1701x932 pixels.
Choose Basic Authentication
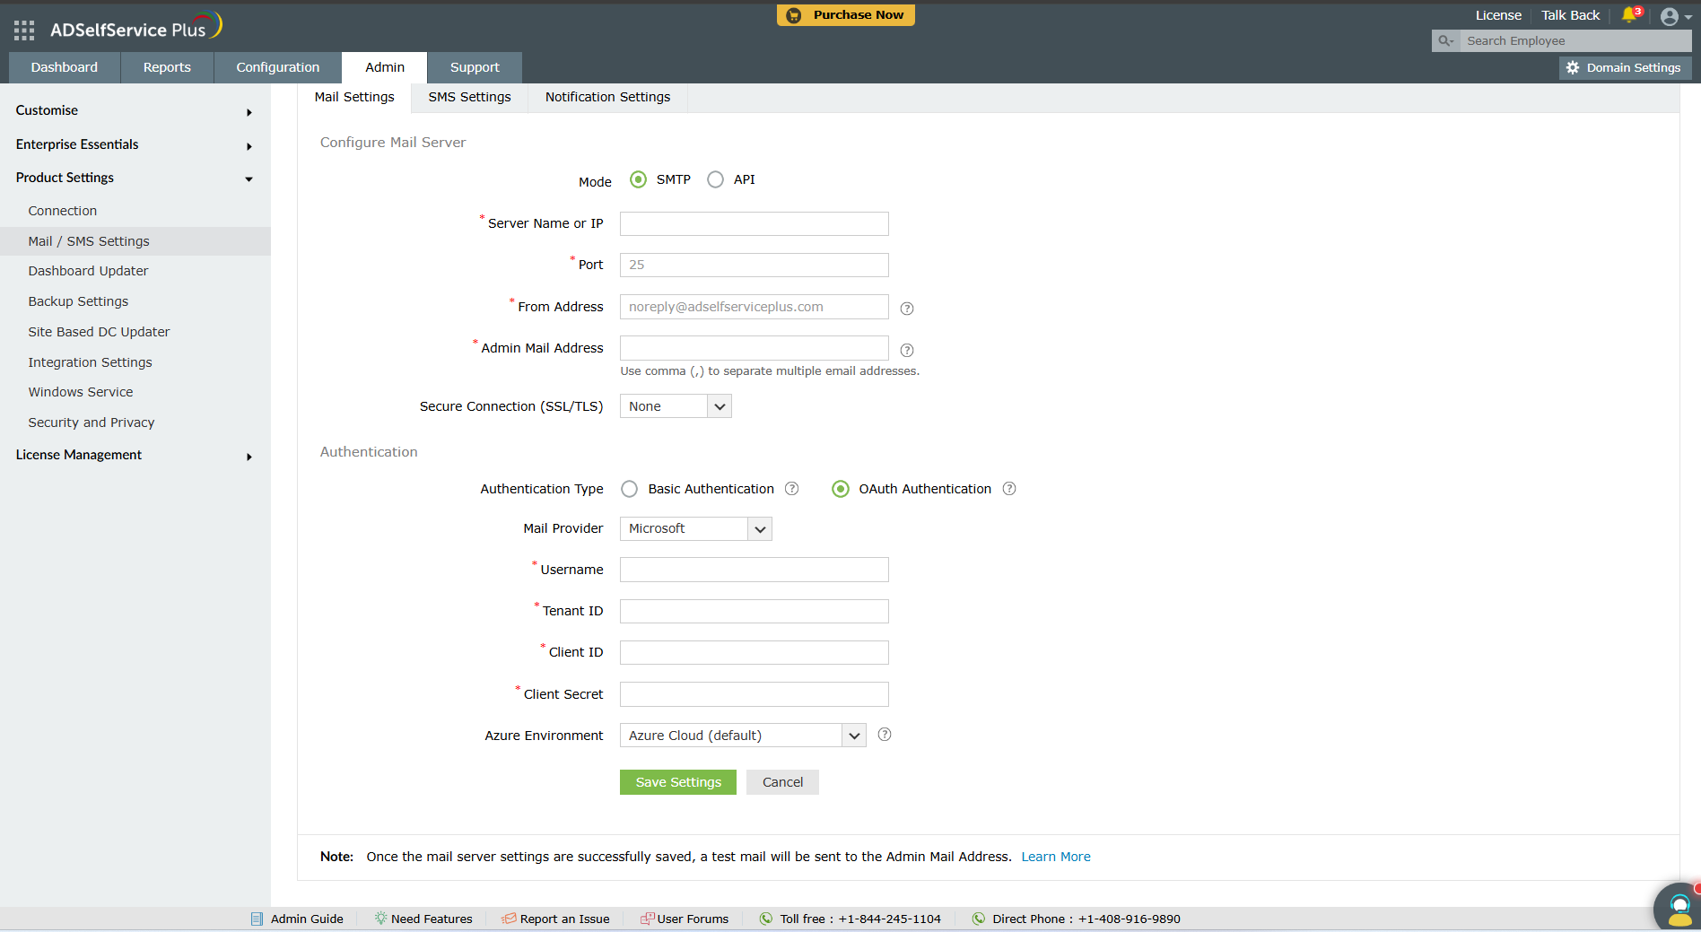click(x=629, y=489)
